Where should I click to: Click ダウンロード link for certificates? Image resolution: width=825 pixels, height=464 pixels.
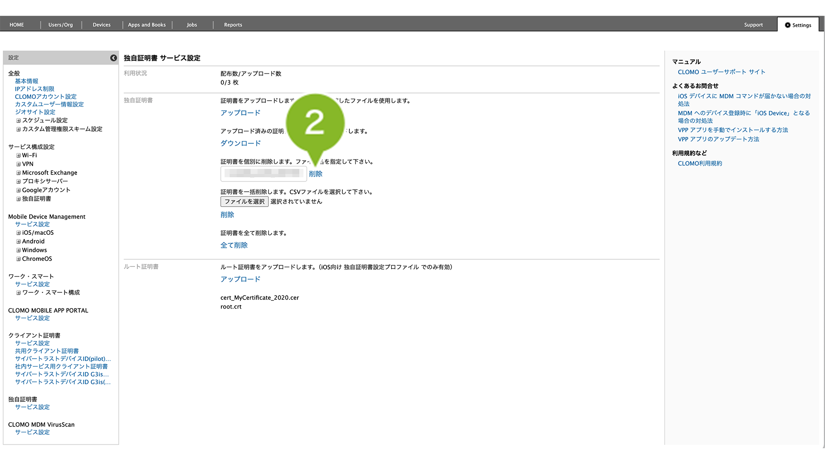point(240,143)
